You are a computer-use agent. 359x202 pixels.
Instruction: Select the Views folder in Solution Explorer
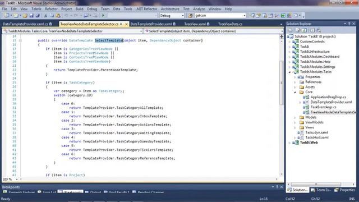pyautogui.click(x=309, y=127)
